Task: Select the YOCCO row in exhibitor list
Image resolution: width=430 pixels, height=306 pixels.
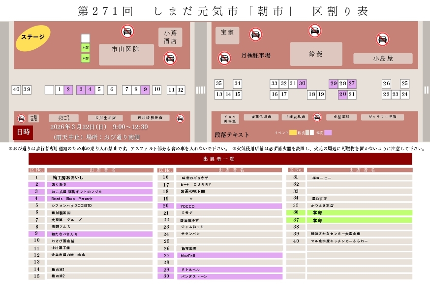Action: click(x=229, y=206)
